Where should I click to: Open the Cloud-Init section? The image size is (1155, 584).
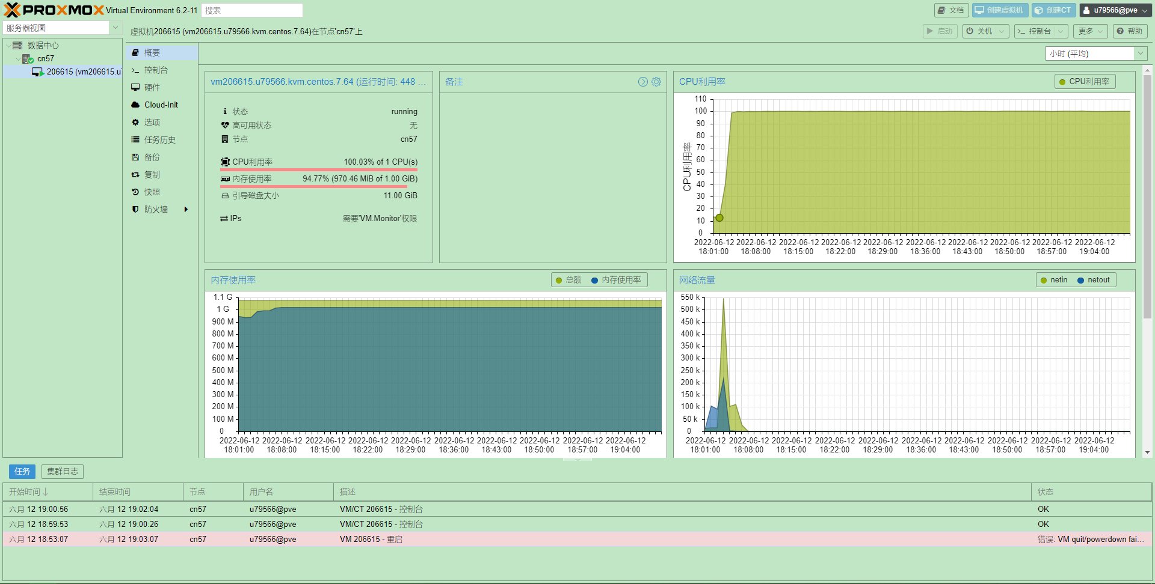click(161, 105)
